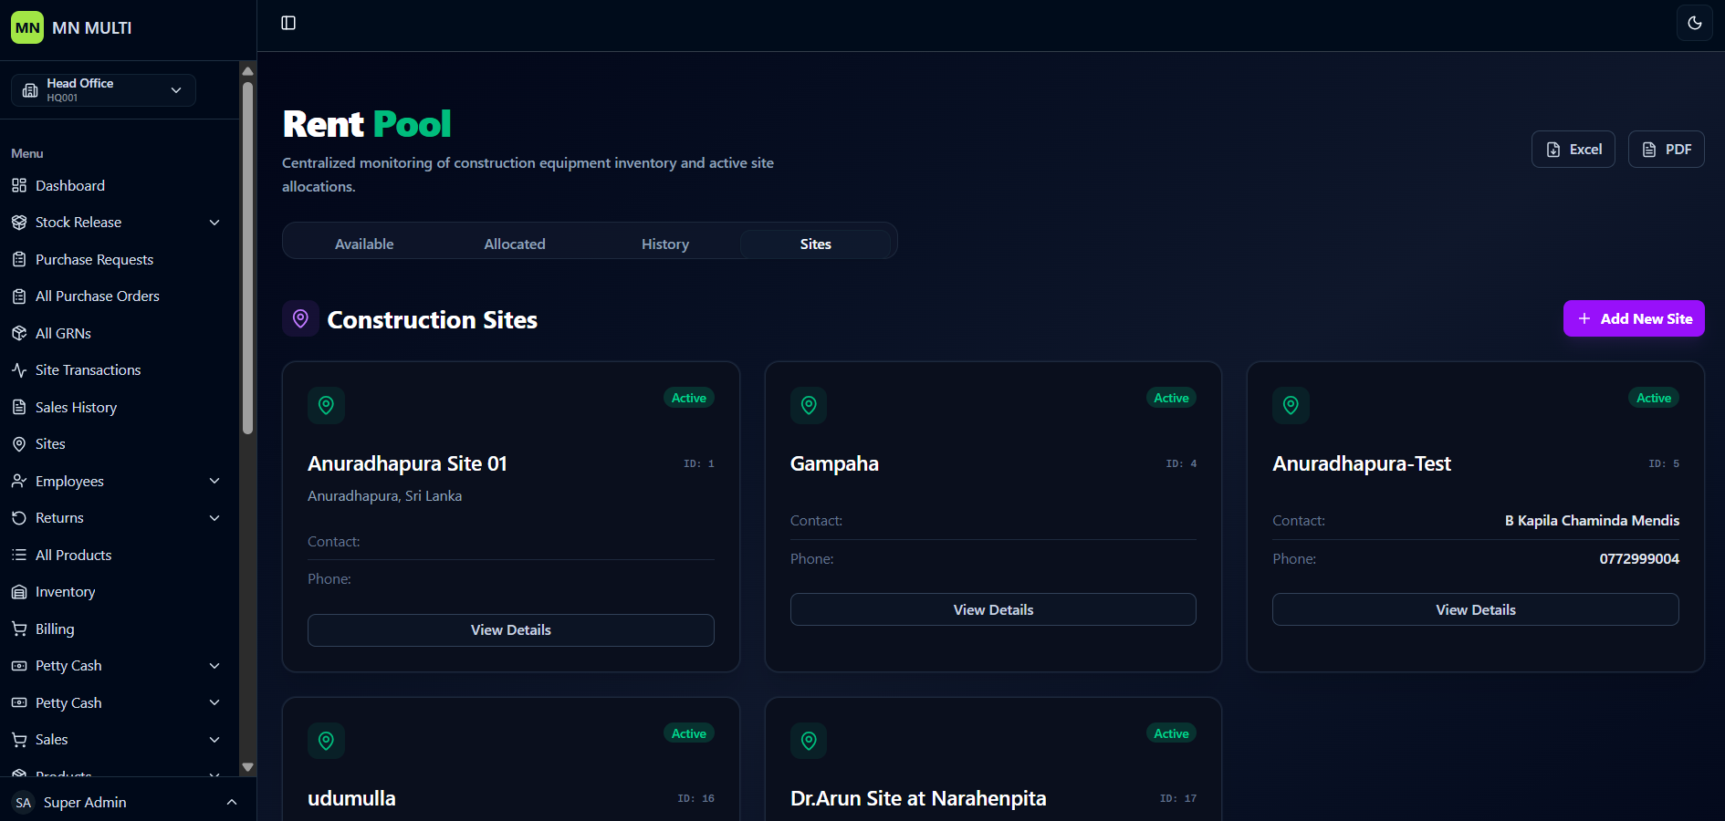Expand the Stock Release chevron
The image size is (1725, 821).
[x=214, y=223]
